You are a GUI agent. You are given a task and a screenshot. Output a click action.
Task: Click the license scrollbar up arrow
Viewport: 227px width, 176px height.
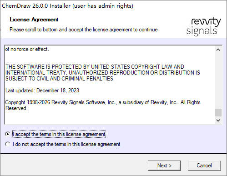[x=218, y=50]
